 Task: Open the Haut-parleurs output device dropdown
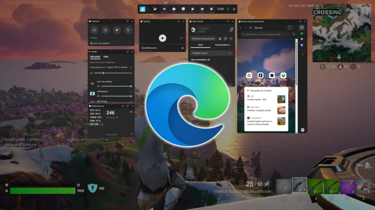click(131, 67)
